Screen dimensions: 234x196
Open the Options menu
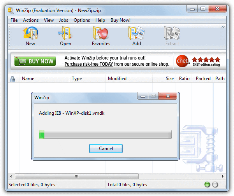(x=82, y=20)
